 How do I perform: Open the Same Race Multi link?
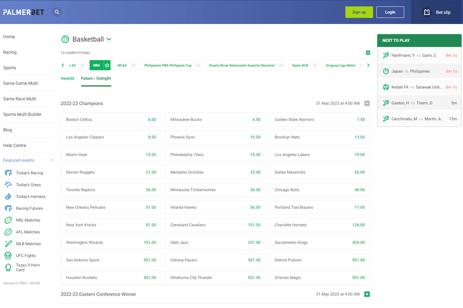tap(19, 99)
